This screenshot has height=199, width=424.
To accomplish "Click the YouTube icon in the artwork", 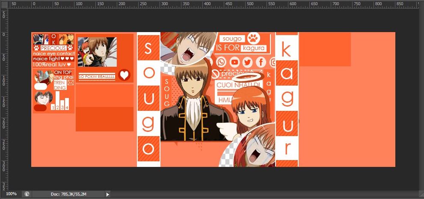I will pyautogui.click(x=234, y=62).
